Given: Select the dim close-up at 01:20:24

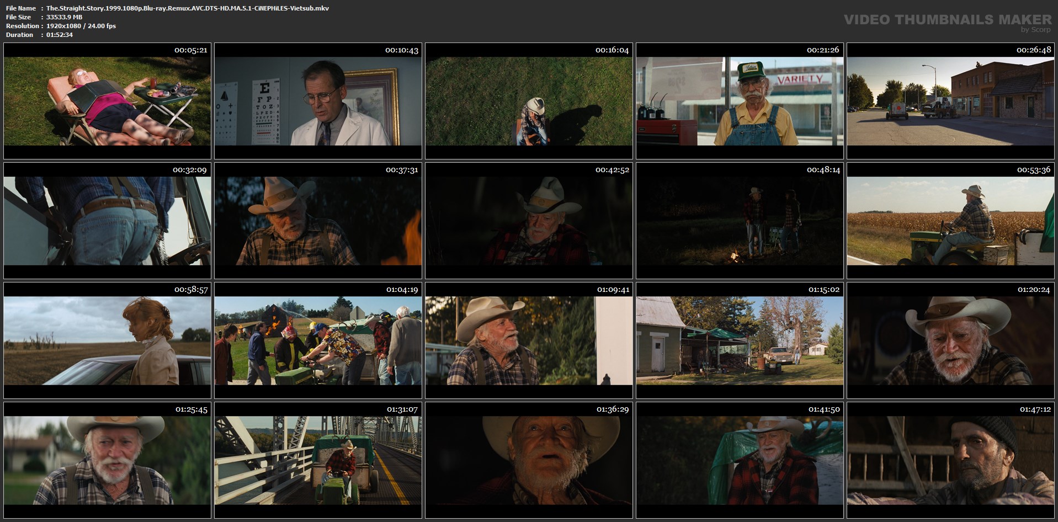Looking at the screenshot, I should [x=950, y=340].
